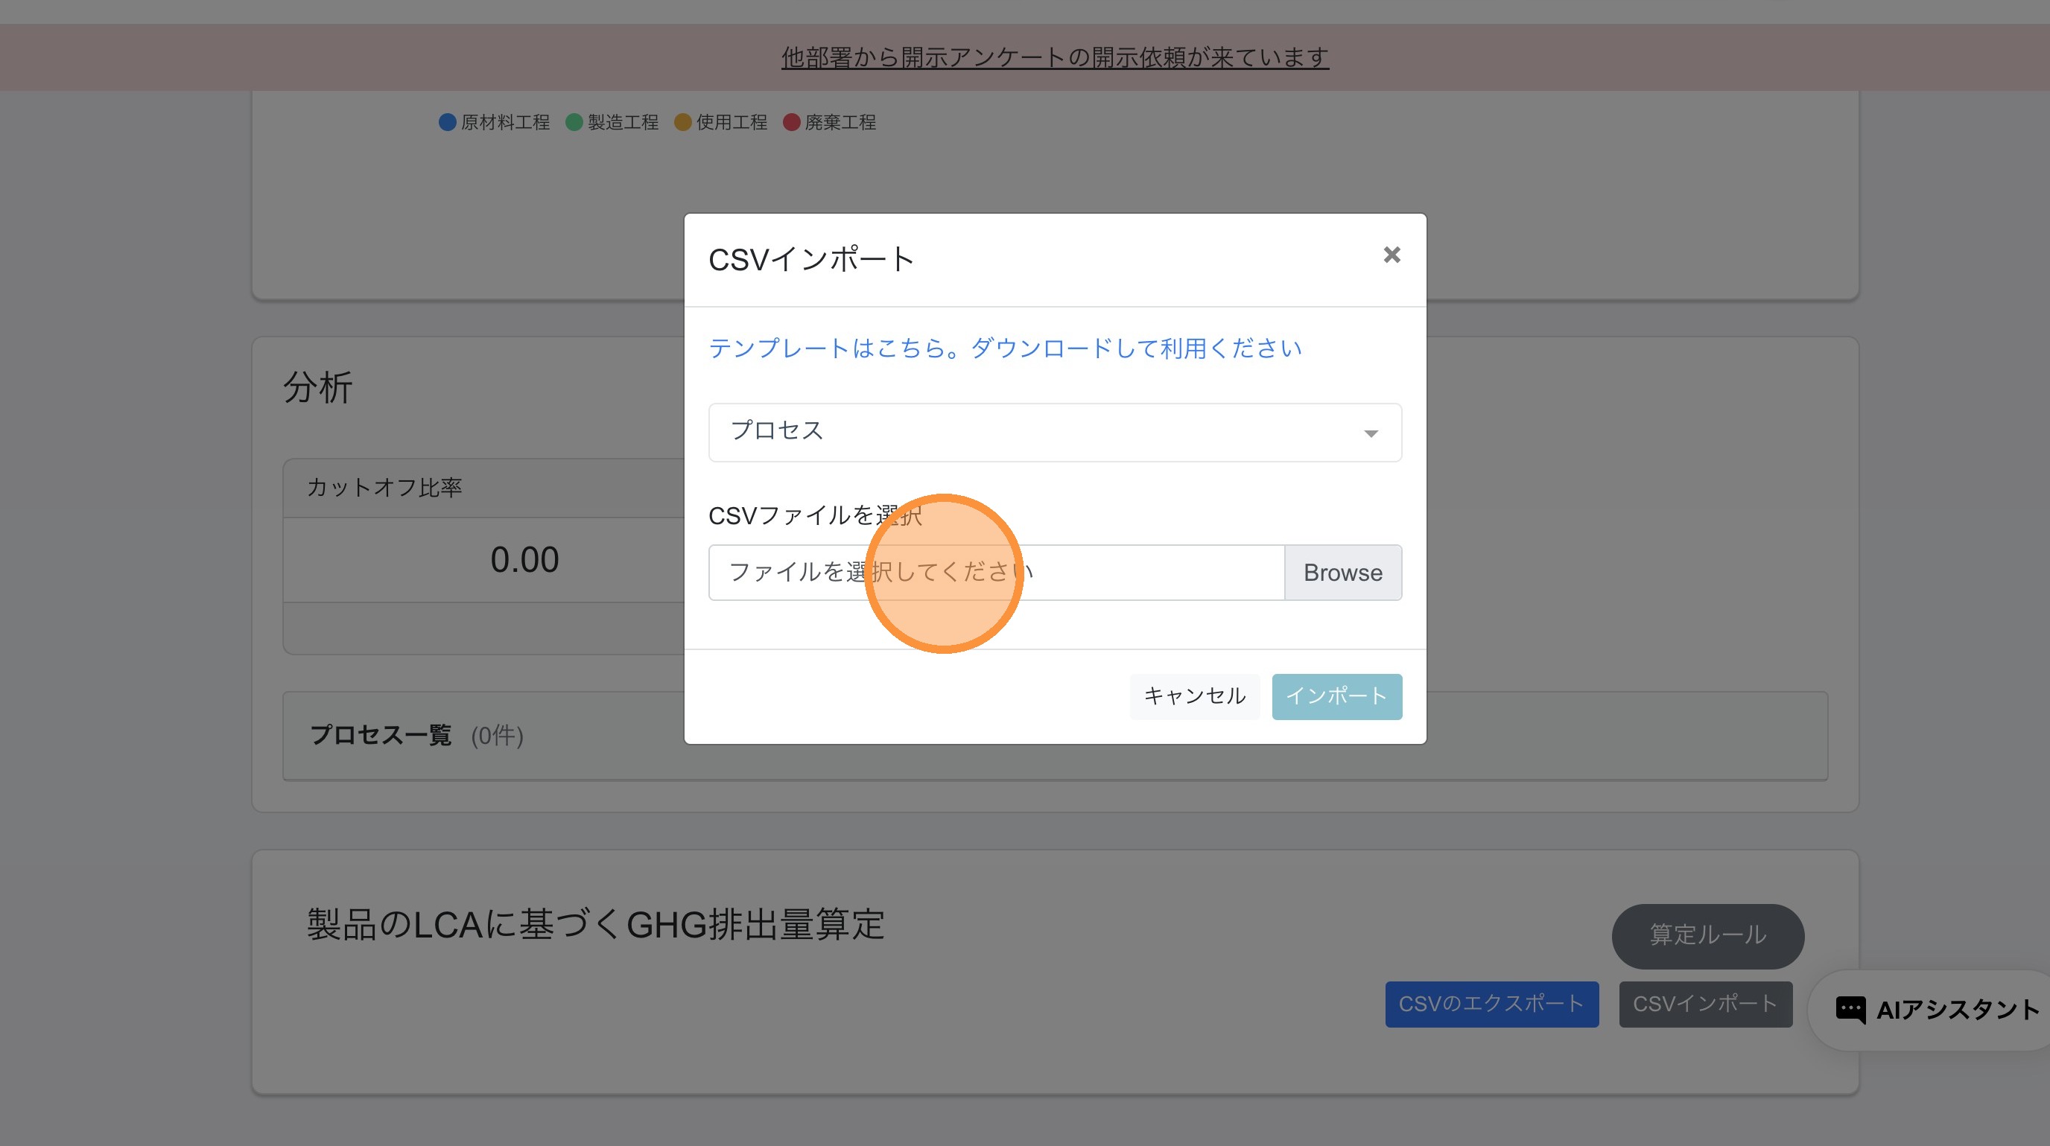Toggle 廃棄工程 red legend dot

[x=791, y=122]
